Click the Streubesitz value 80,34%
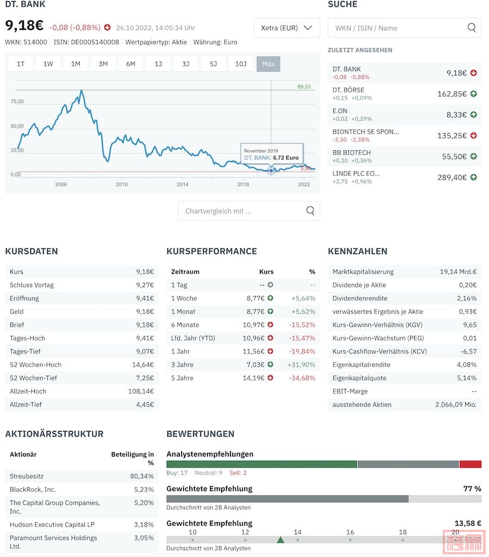This screenshot has height=557, width=489. 142,476
